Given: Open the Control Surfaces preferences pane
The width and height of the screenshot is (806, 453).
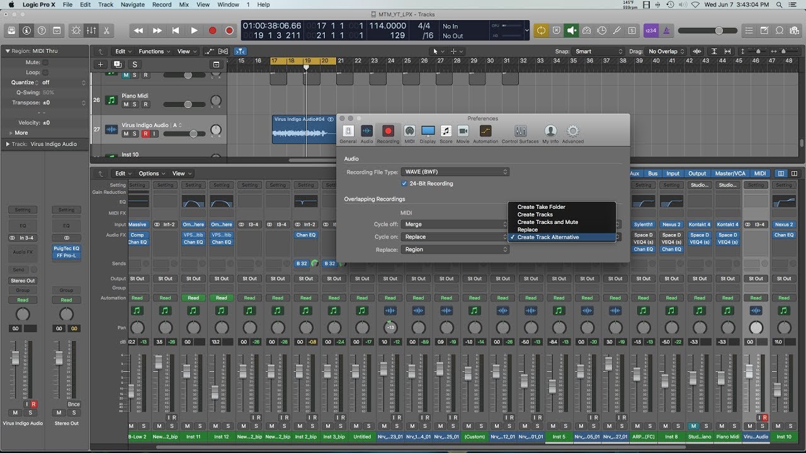Looking at the screenshot, I should 520,134.
